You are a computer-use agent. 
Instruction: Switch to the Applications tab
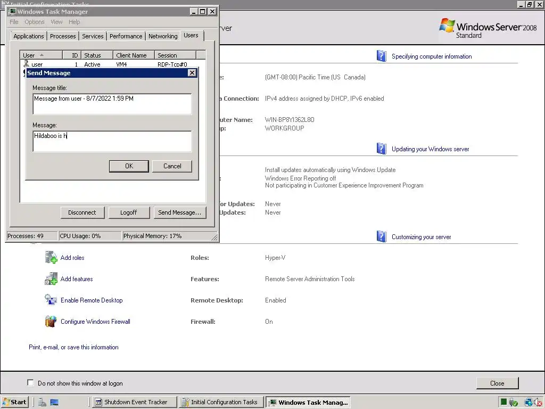coord(29,36)
